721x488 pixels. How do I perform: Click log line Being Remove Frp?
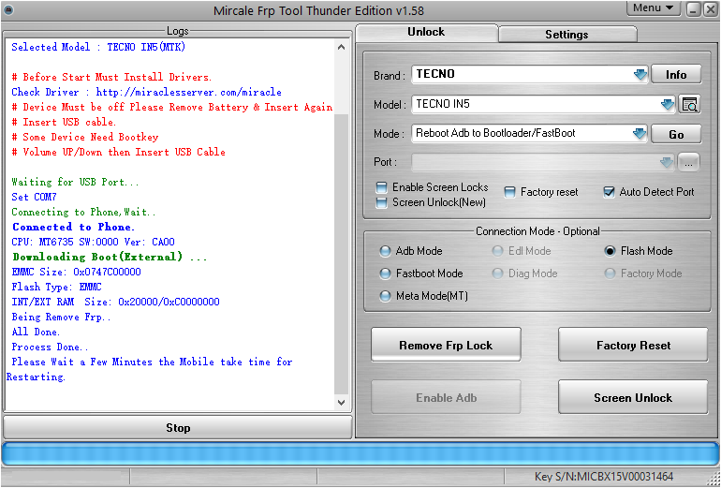(x=61, y=317)
